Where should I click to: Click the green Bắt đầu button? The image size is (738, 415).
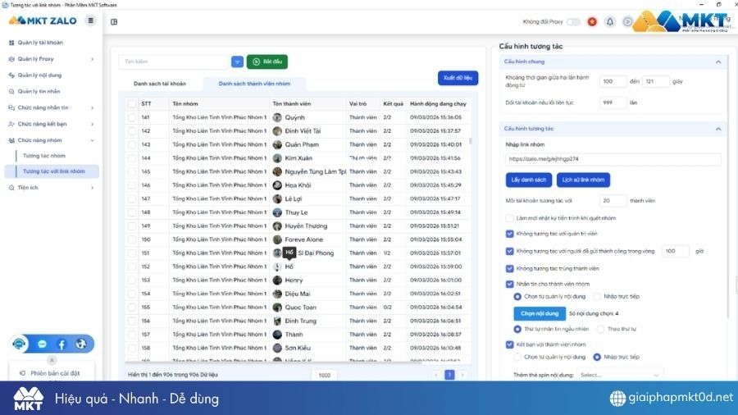(x=267, y=62)
